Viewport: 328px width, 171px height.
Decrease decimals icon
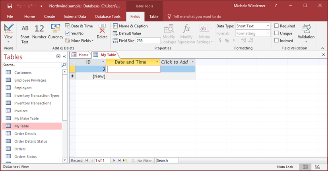(251, 40)
